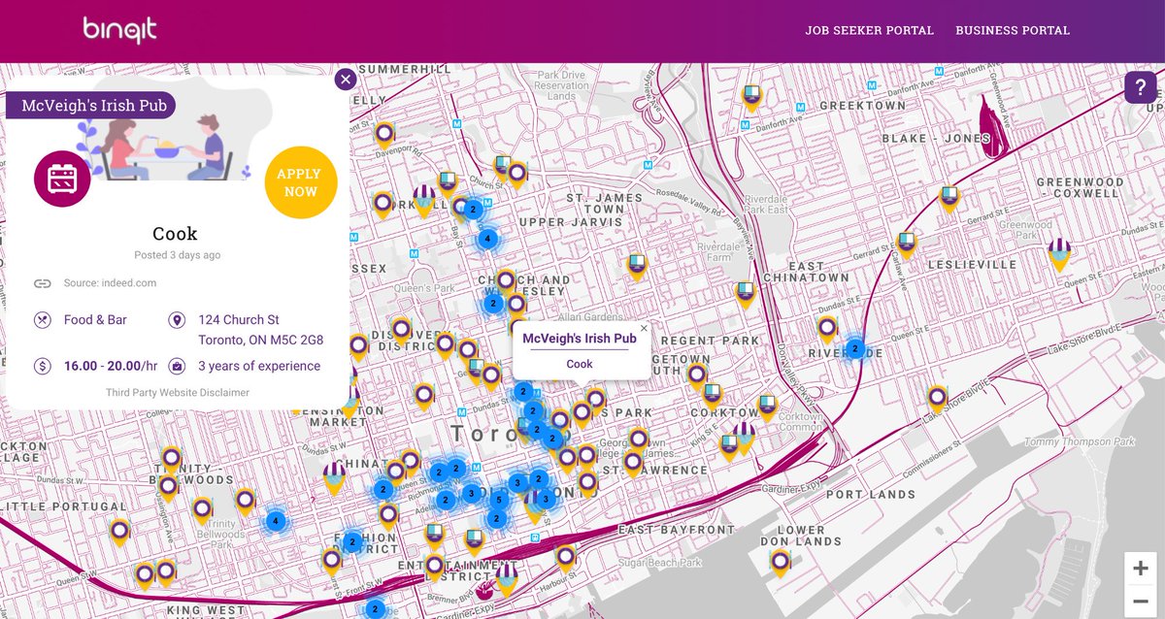Select the monitor marker beside East Chinatown label
Viewport: 1165px width, 619px height.
[x=745, y=293]
